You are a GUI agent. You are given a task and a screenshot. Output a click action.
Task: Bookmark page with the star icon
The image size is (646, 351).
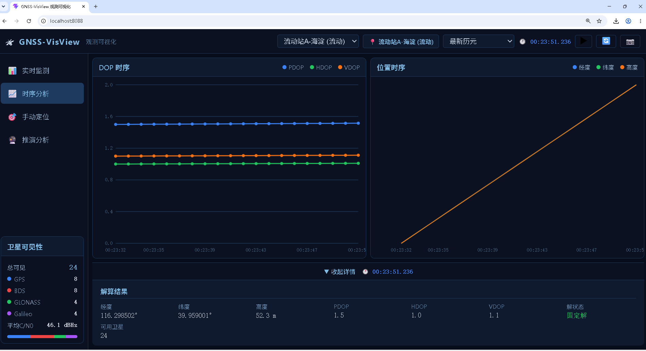tap(599, 21)
